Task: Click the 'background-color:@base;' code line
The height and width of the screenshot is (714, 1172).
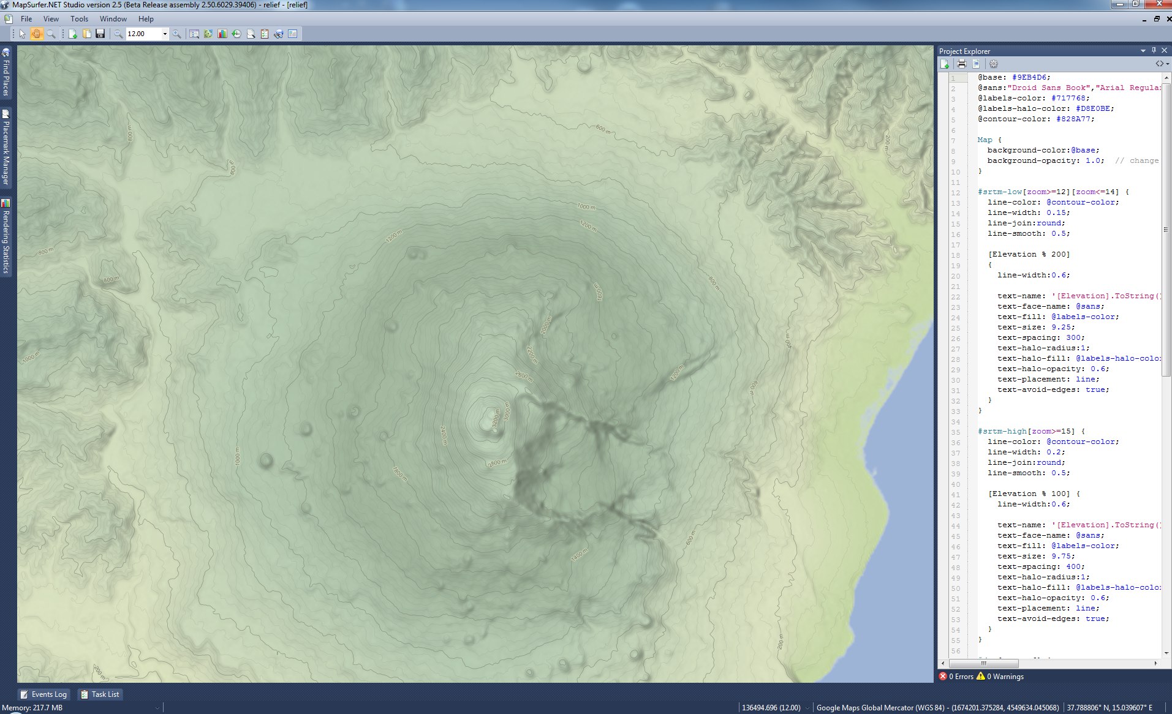Action: (1043, 150)
